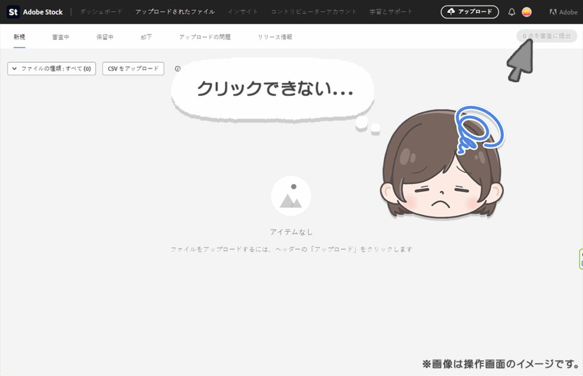Open the user profile avatar

(x=527, y=12)
